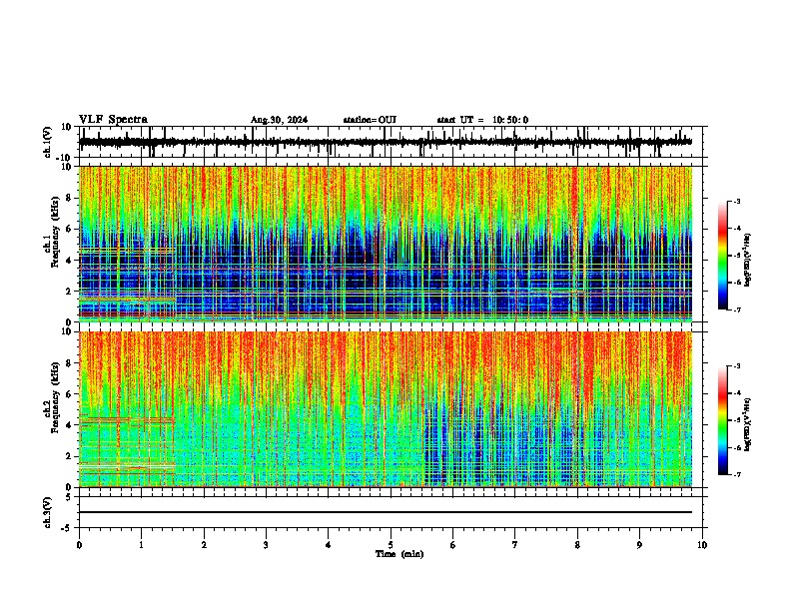Click the "-7" label on ch.2 colorbar

click(736, 474)
